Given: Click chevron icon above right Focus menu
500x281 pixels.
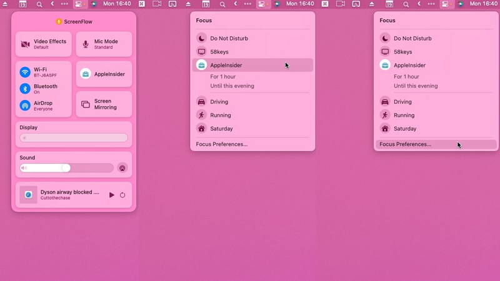Looking at the screenshot, I should [419, 4].
